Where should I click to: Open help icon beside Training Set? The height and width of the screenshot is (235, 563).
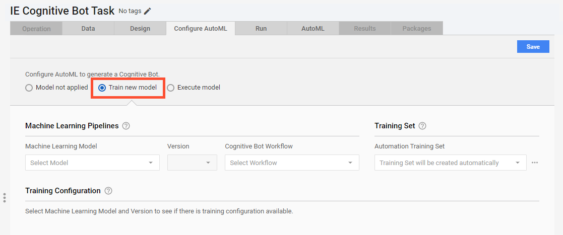point(422,126)
